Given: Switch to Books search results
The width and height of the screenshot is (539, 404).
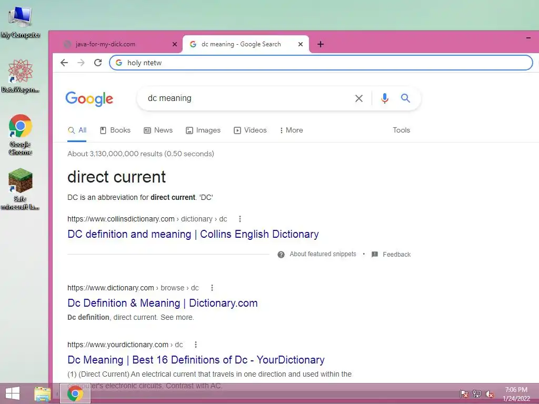Looking at the screenshot, I should 115,130.
